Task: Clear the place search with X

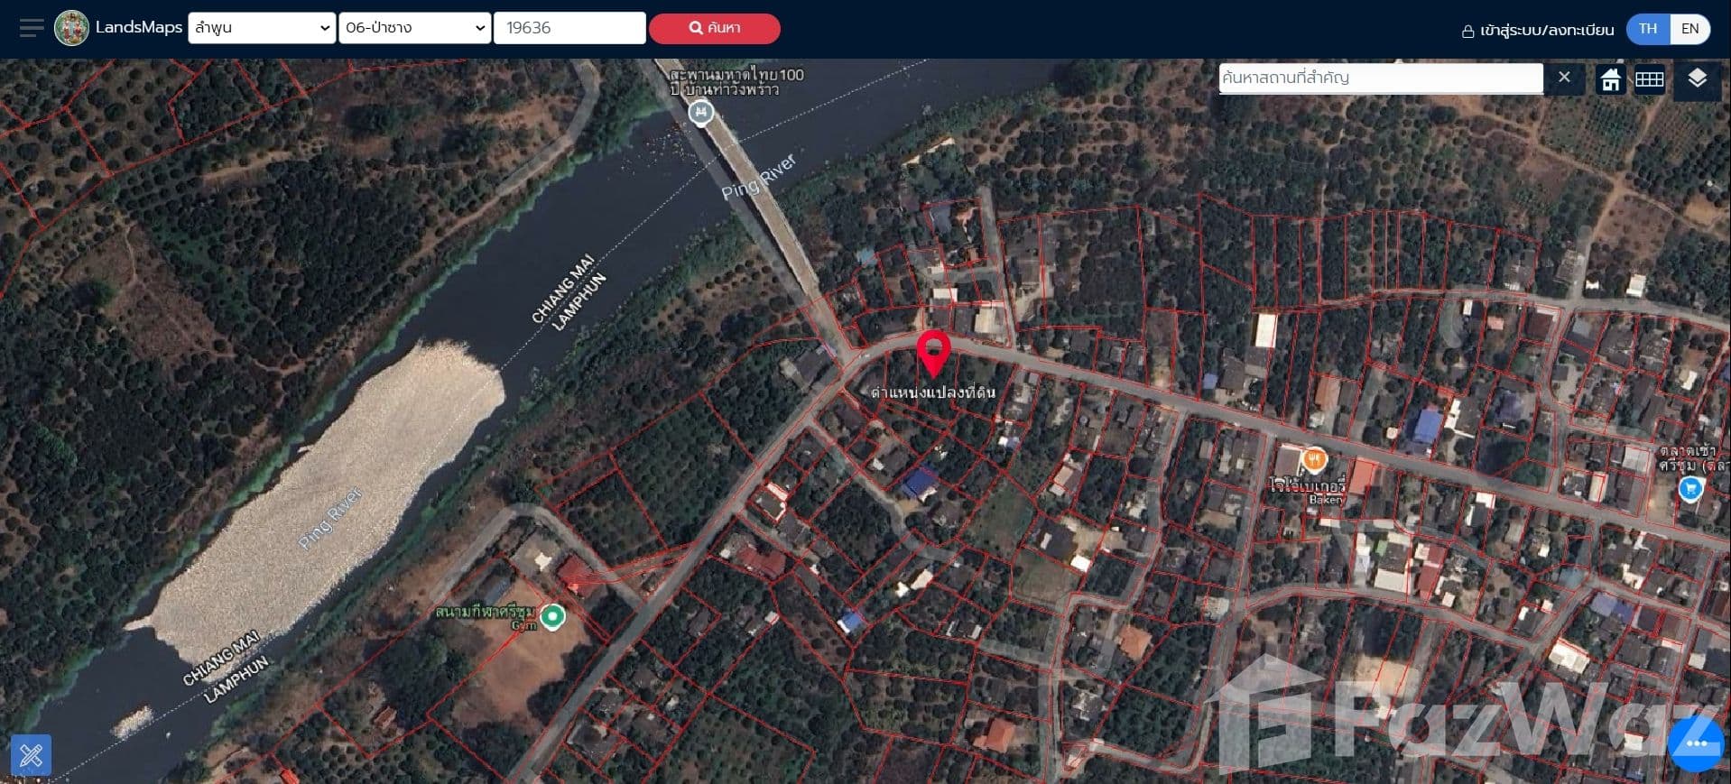Action: click(1564, 78)
